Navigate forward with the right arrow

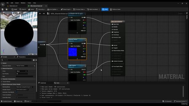[x=44, y=14]
